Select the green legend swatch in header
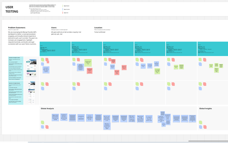228x143 pixels. [63, 6]
